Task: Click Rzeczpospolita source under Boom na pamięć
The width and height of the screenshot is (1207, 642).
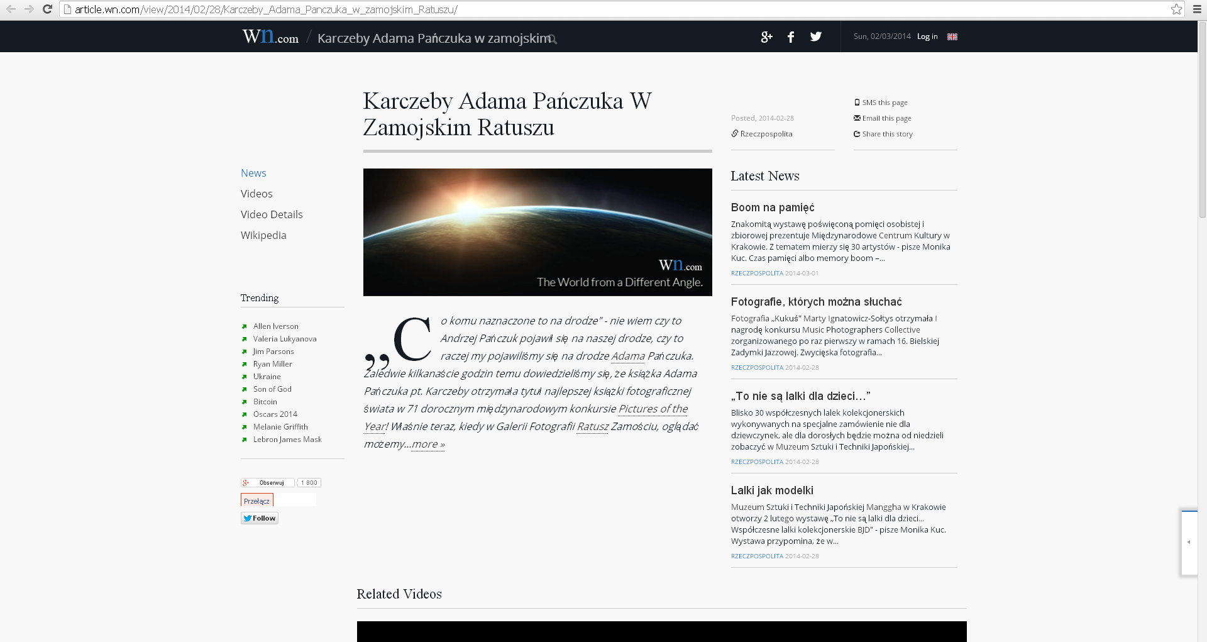Action: 757,273
